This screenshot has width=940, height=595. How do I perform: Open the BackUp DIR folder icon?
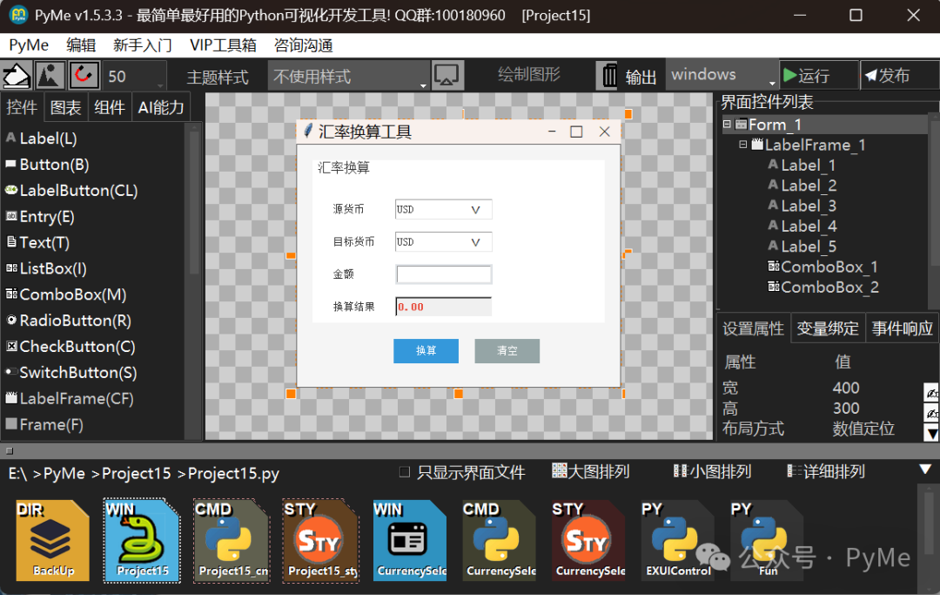[x=53, y=540]
